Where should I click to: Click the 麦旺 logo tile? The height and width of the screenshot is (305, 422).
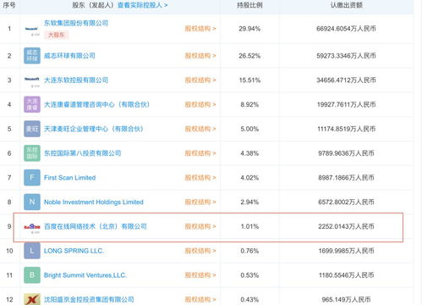(32, 129)
